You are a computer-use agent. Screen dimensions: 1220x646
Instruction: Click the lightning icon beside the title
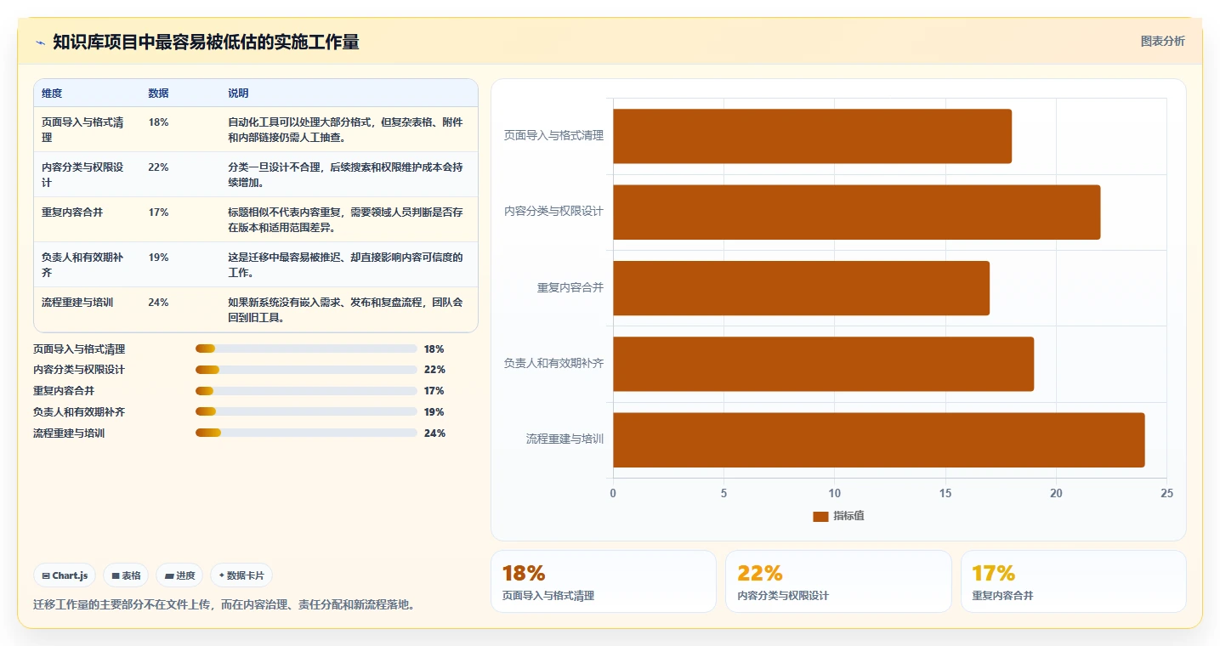tap(40, 42)
